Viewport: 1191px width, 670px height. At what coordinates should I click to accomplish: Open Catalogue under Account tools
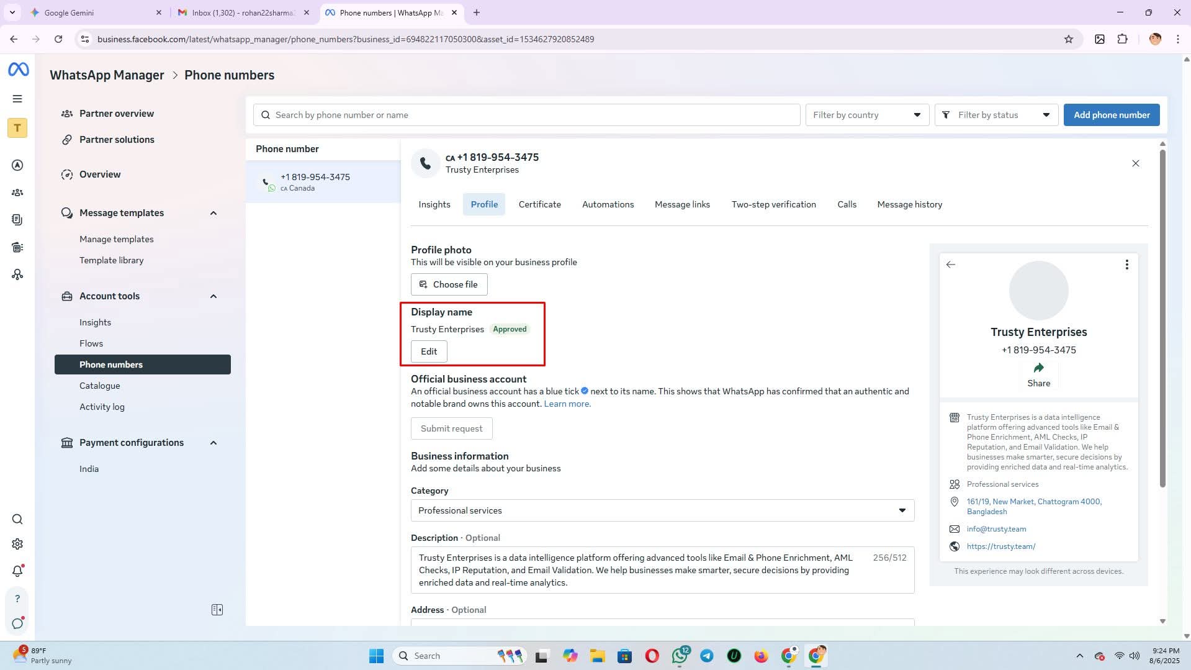99,386
